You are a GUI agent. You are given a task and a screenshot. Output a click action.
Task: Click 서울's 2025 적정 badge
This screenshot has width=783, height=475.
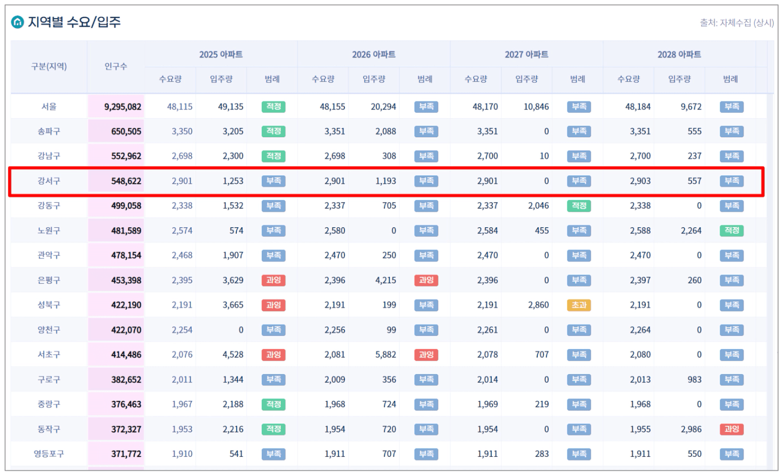point(274,107)
